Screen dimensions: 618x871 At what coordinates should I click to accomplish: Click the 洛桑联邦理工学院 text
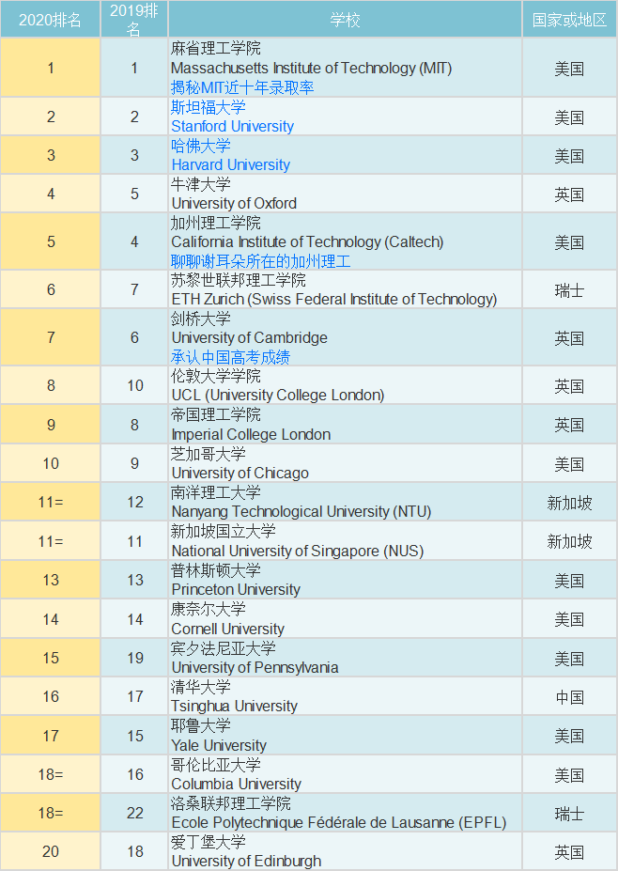230,803
